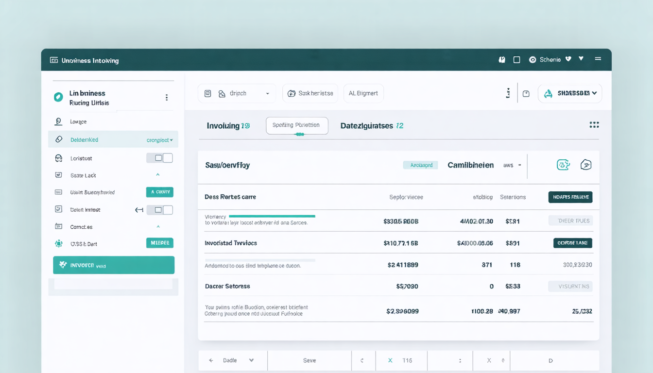Collapse the "Ssate Lack" section chevron
The height and width of the screenshot is (373, 653).
(158, 174)
